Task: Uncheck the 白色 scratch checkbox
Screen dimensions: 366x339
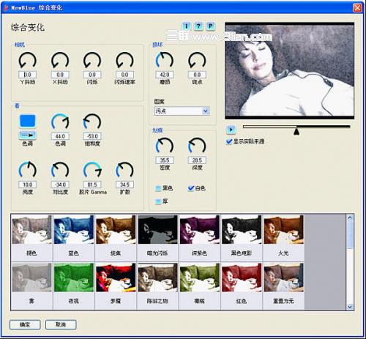Action: pyautogui.click(x=191, y=188)
